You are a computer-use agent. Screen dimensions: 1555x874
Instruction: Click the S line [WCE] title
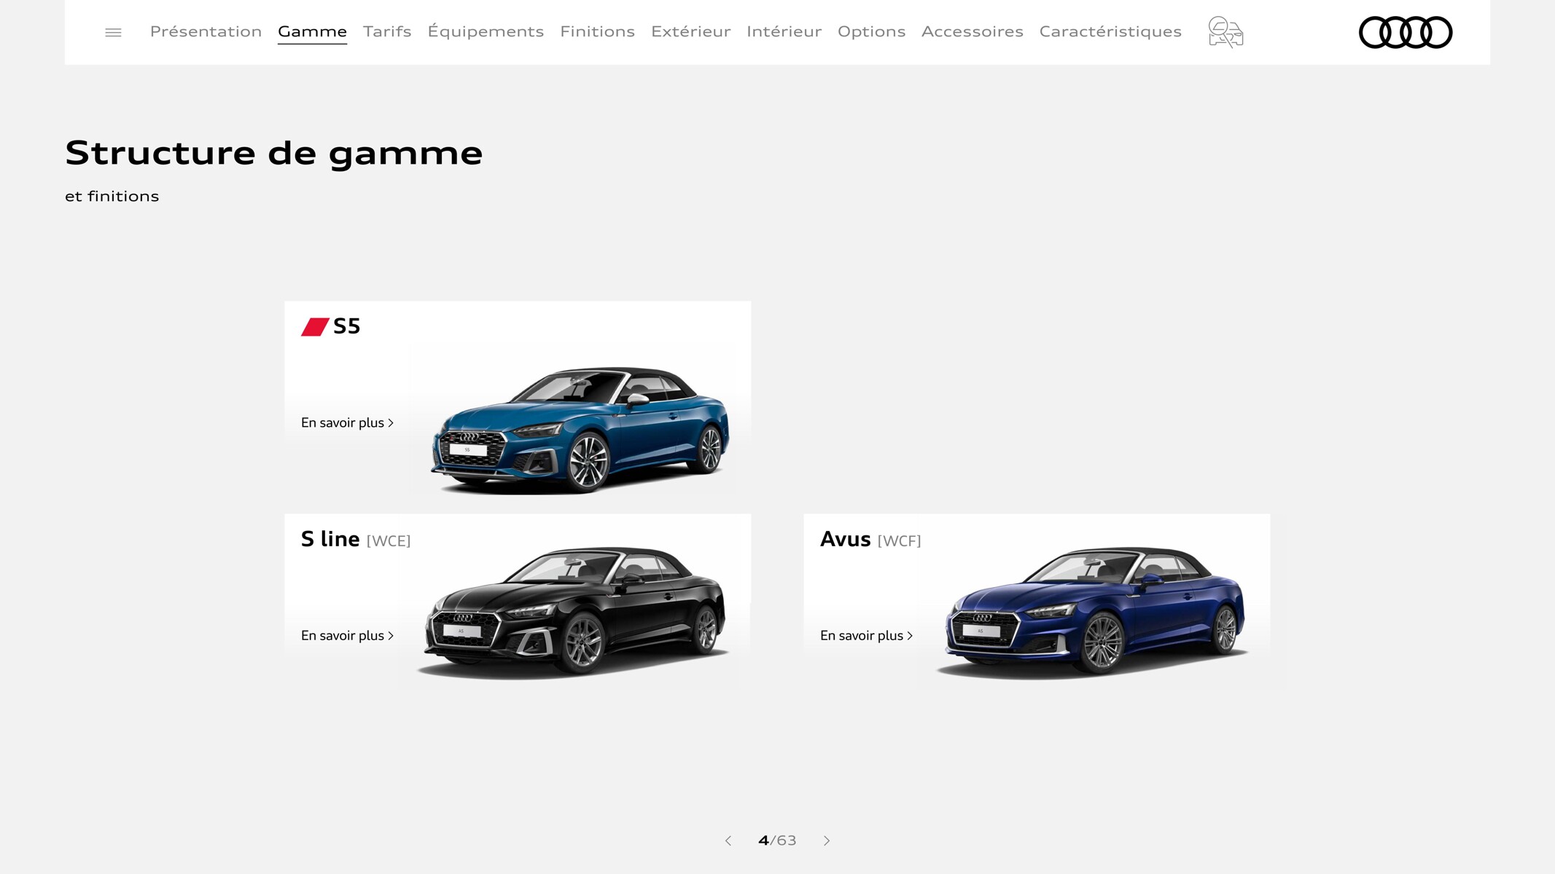pos(356,539)
